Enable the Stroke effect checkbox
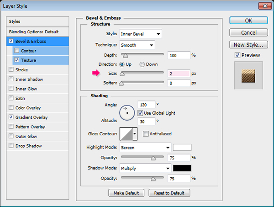 point(11,70)
